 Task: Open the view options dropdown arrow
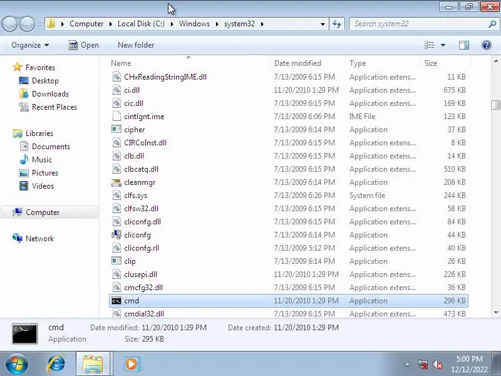(x=443, y=45)
